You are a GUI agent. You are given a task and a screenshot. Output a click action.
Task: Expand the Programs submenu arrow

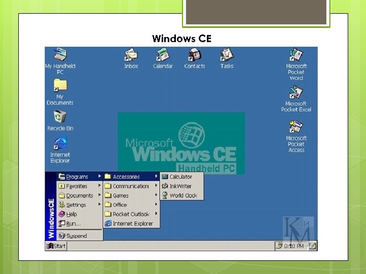click(100, 176)
